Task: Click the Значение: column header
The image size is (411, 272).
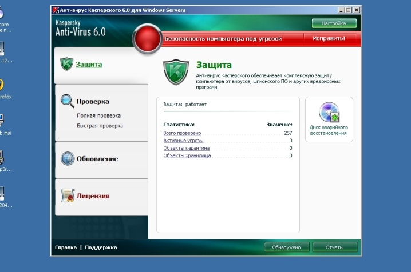Action: point(279,125)
